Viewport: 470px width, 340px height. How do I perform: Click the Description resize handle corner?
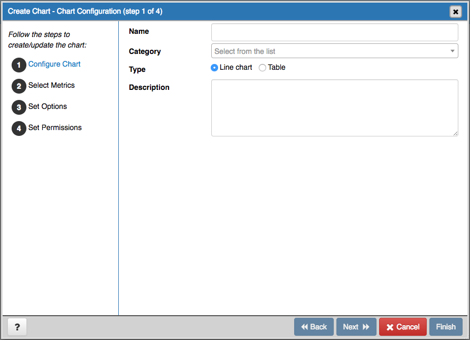[x=455, y=134]
